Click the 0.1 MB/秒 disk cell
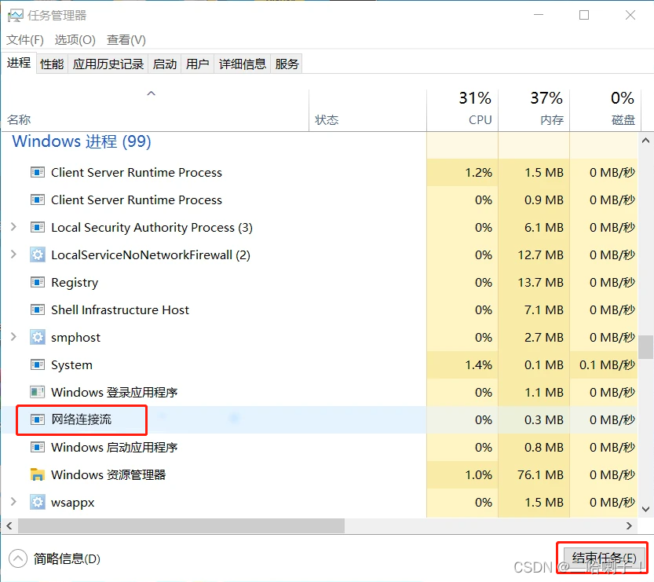The height and width of the screenshot is (582, 654). pos(604,365)
